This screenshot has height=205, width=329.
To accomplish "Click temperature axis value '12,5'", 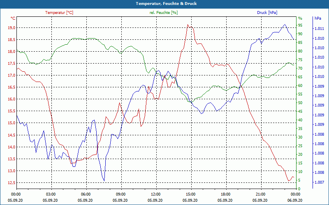I will coord(12,182).
